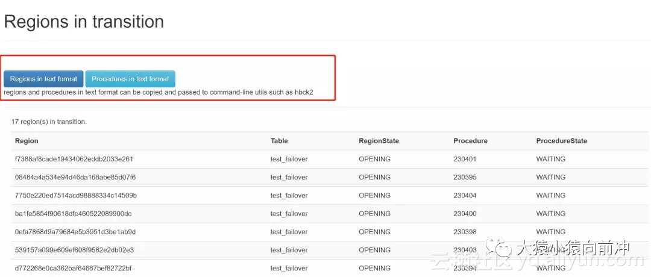Select region 7750e220ed7514acd98888334c14509b
Viewport: 651px width, 277px height.
coord(76,195)
